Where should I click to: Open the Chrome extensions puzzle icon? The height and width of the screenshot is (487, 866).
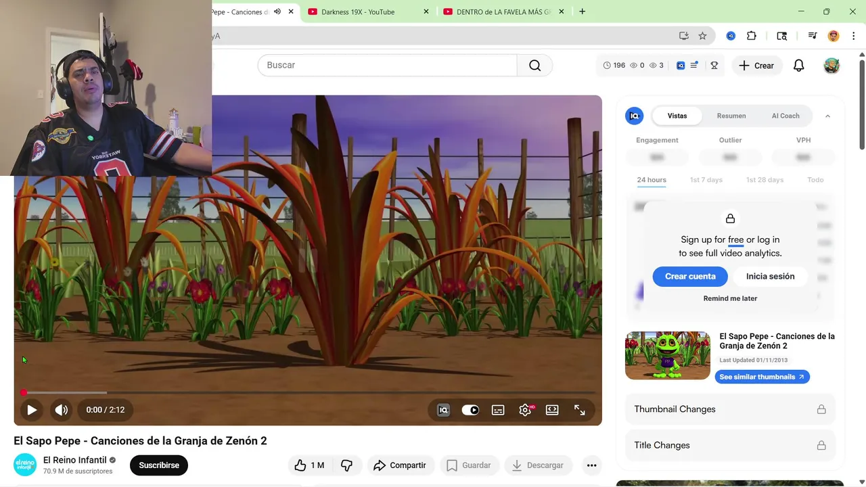point(752,36)
